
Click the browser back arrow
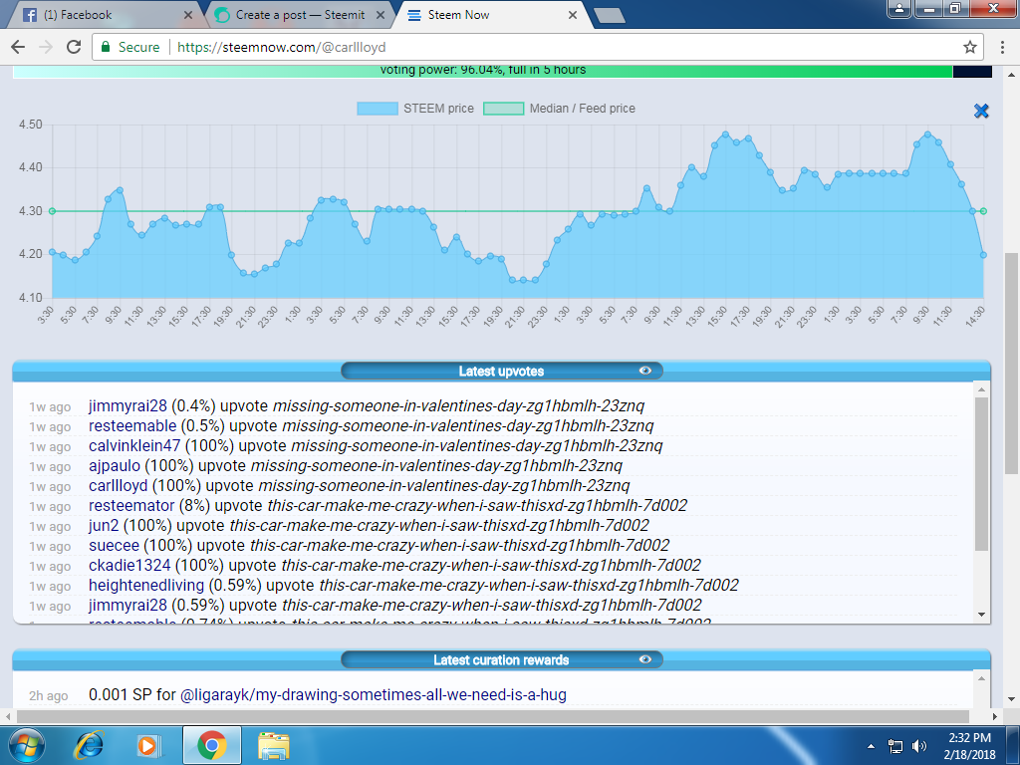pyautogui.click(x=18, y=47)
